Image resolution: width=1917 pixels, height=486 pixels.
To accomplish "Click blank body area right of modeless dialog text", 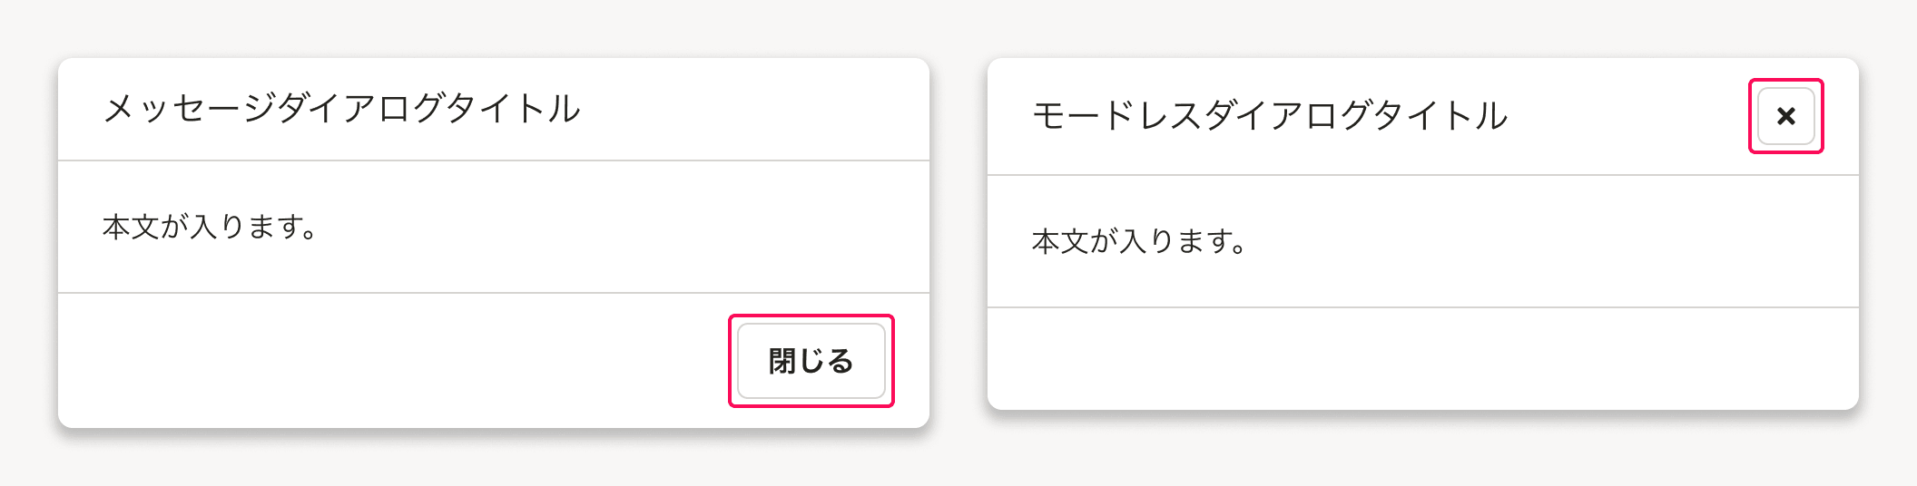I will pos(1543,241).
